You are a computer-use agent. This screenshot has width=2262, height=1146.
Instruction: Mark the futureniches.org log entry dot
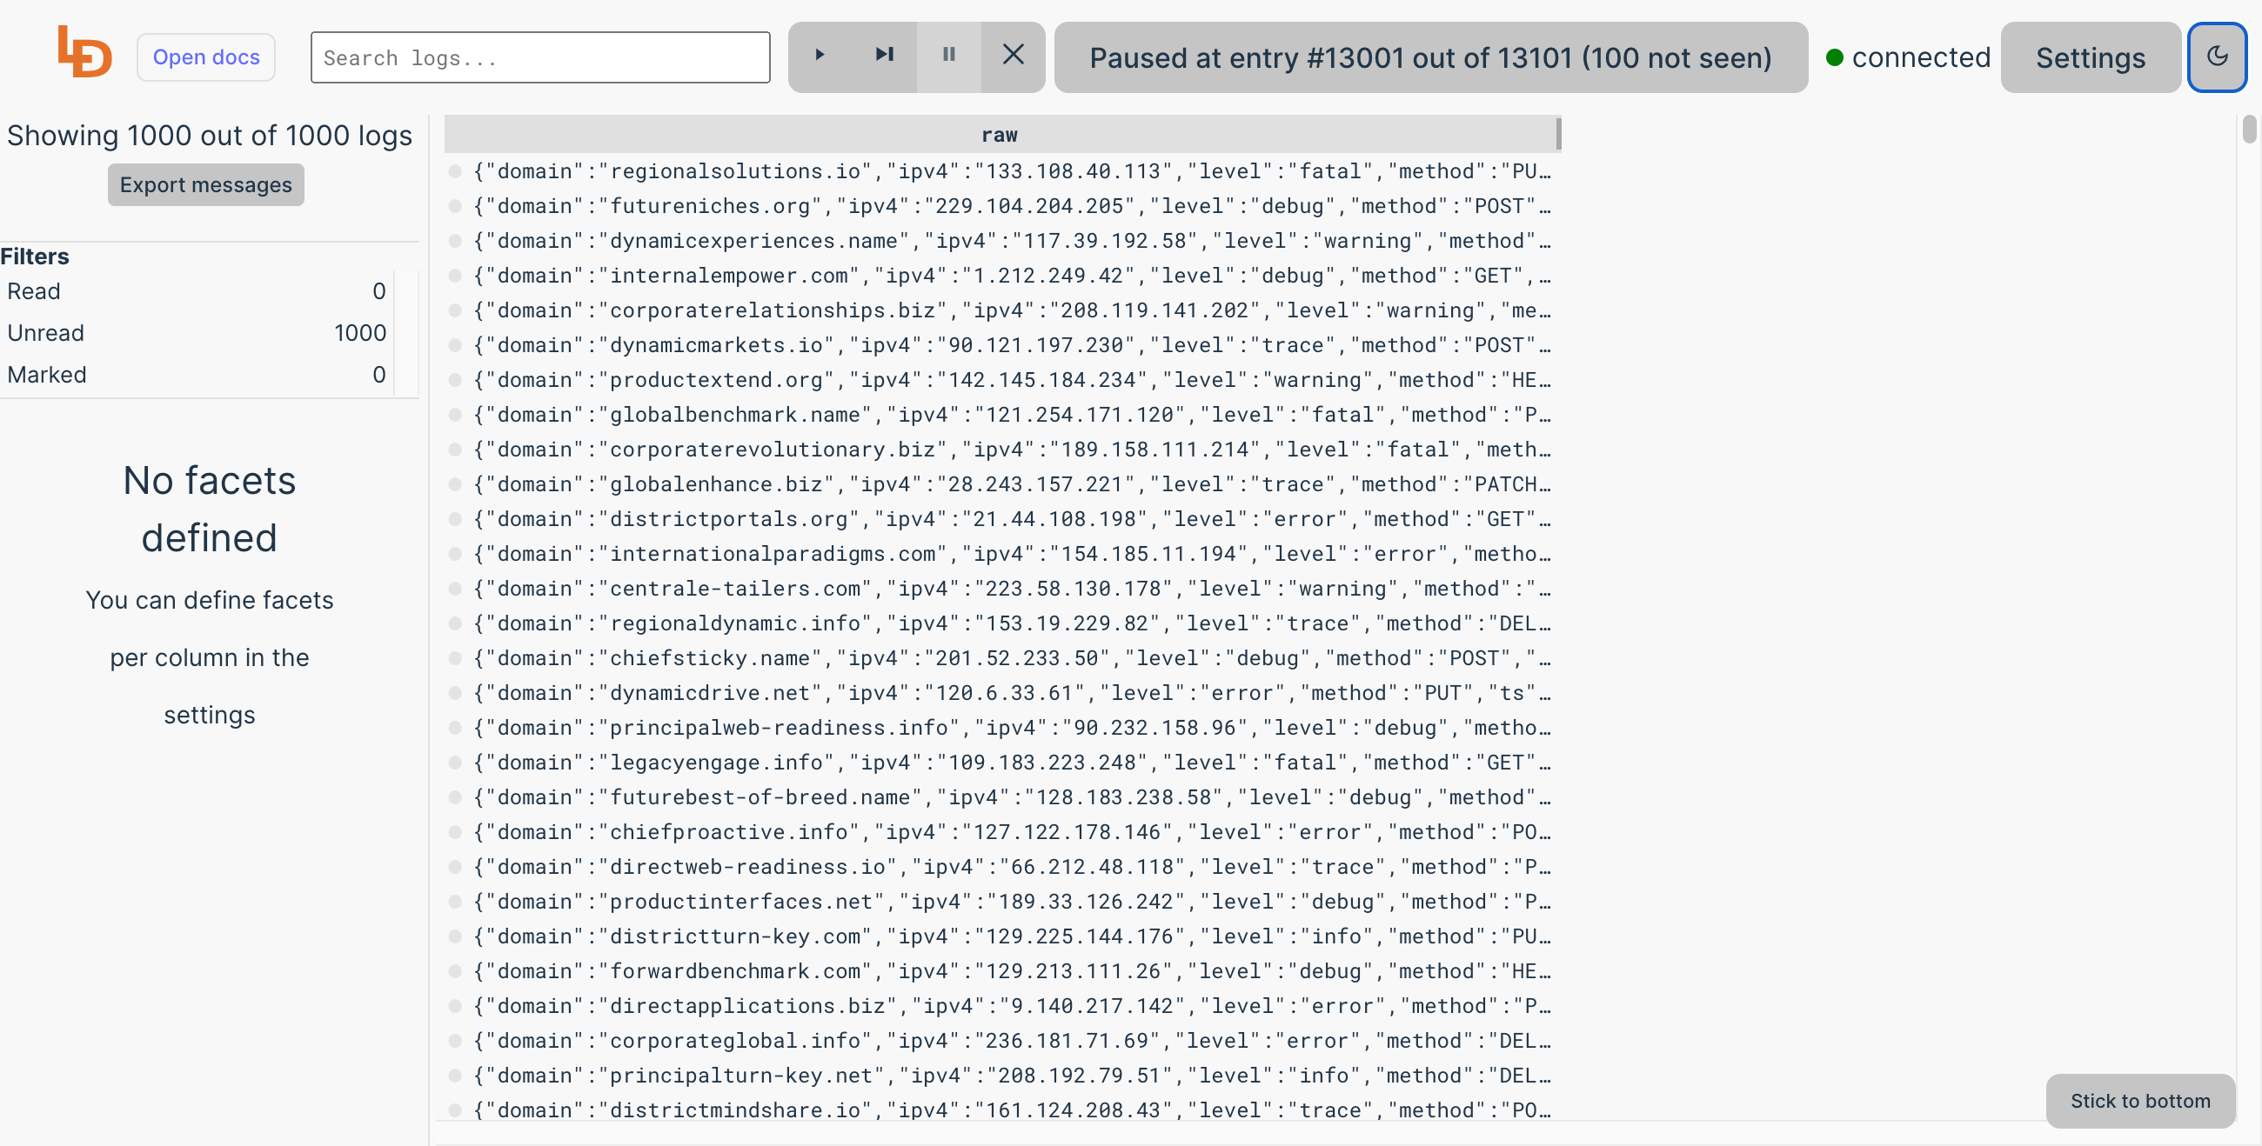pos(455,206)
